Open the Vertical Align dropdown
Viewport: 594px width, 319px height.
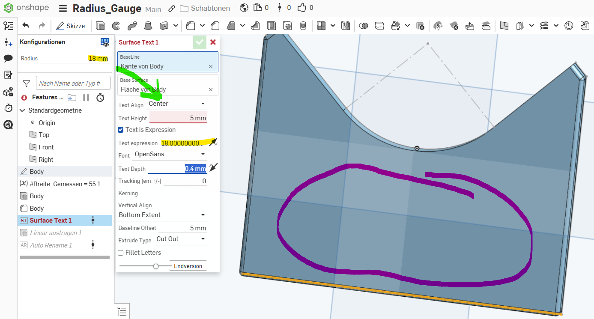point(162,215)
